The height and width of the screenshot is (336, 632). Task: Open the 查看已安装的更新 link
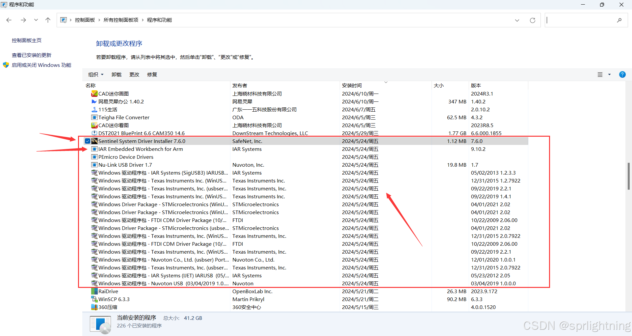coord(32,55)
